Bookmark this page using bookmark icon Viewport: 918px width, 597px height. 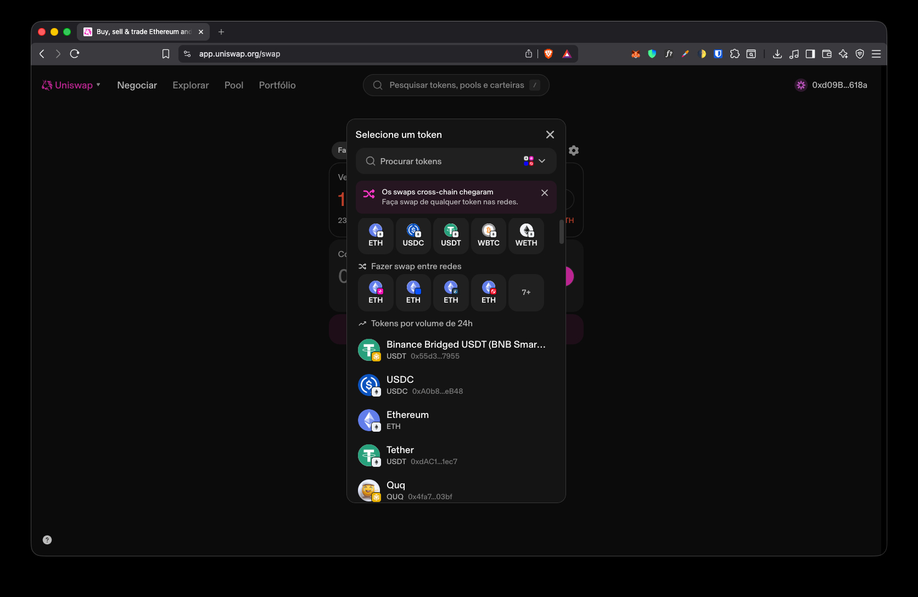point(166,54)
